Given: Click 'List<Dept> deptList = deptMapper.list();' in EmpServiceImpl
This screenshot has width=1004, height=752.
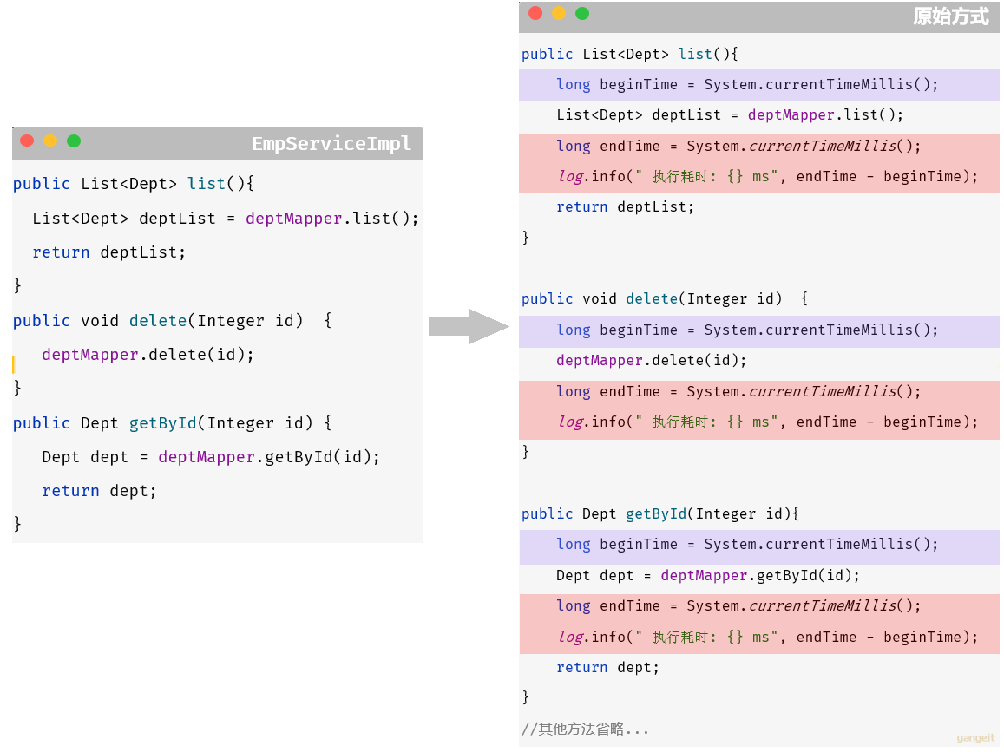Looking at the screenshot, I should tap(226, 219).
